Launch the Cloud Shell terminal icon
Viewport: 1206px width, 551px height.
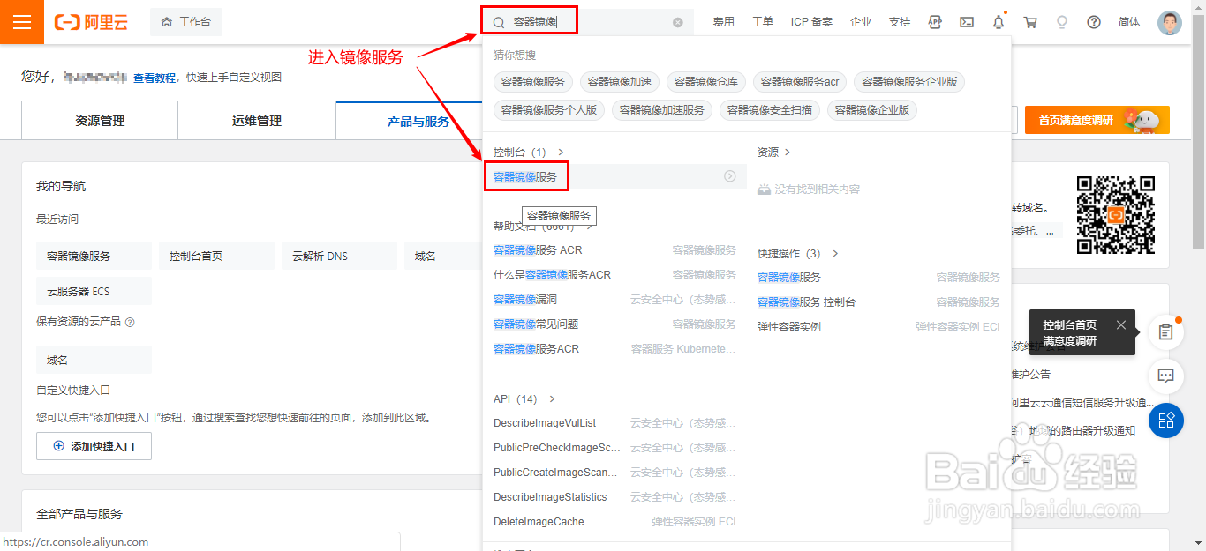pos(967,22)
